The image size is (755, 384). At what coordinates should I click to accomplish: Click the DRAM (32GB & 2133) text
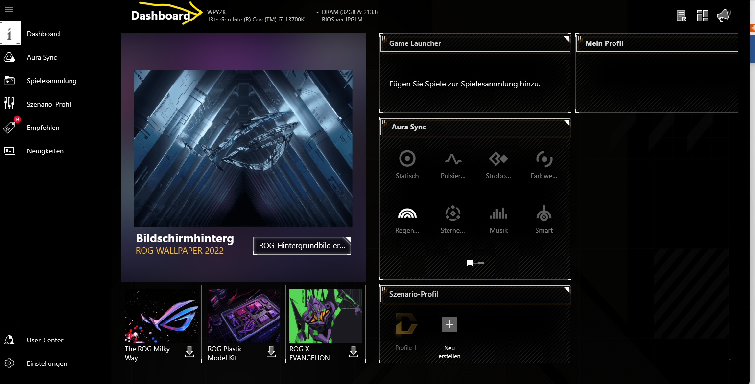(x=350, y=12)
